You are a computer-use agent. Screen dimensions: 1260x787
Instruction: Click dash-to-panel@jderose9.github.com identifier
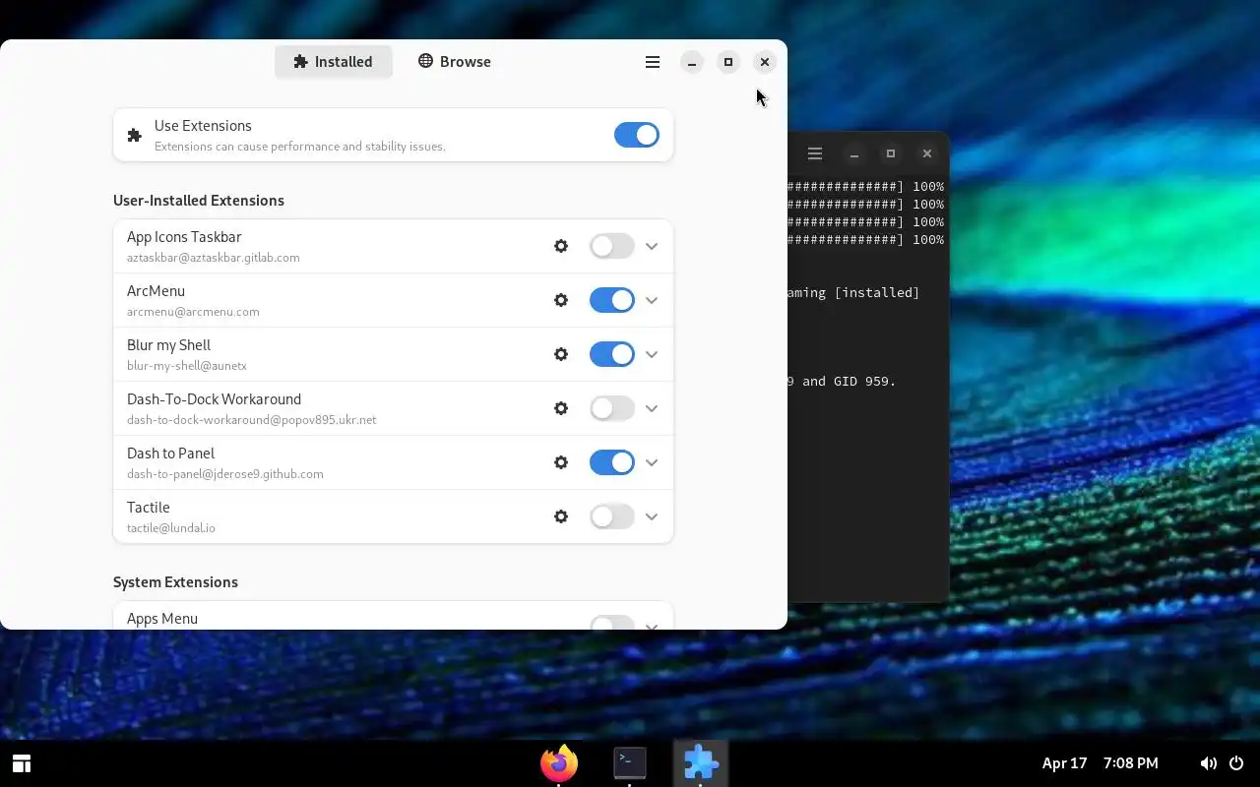[x=225, y=474]
